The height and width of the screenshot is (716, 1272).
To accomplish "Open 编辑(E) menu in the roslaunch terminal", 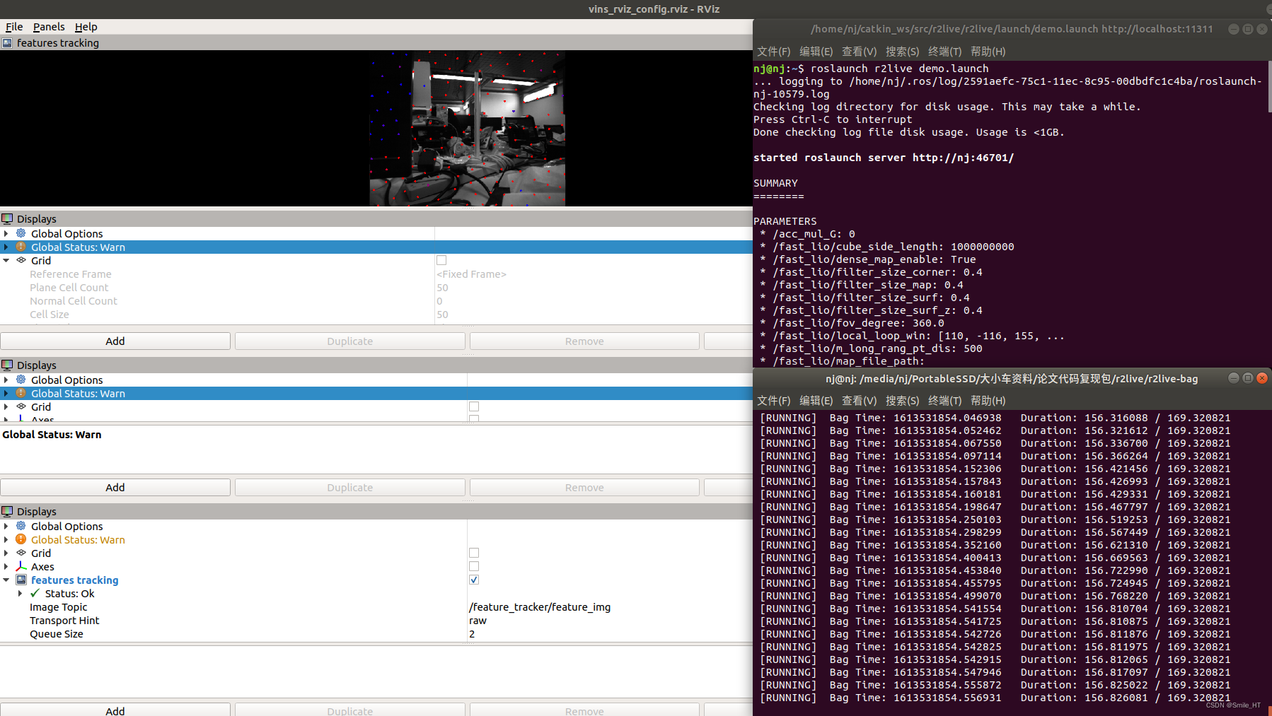I will (816, 52).
